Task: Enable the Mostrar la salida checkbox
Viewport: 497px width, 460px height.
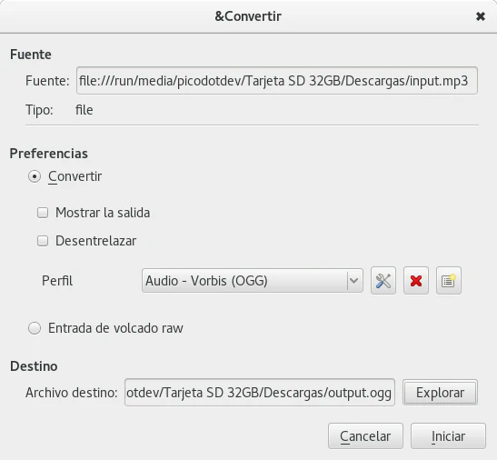Action: pyautogui.click(x=43, y=213)
